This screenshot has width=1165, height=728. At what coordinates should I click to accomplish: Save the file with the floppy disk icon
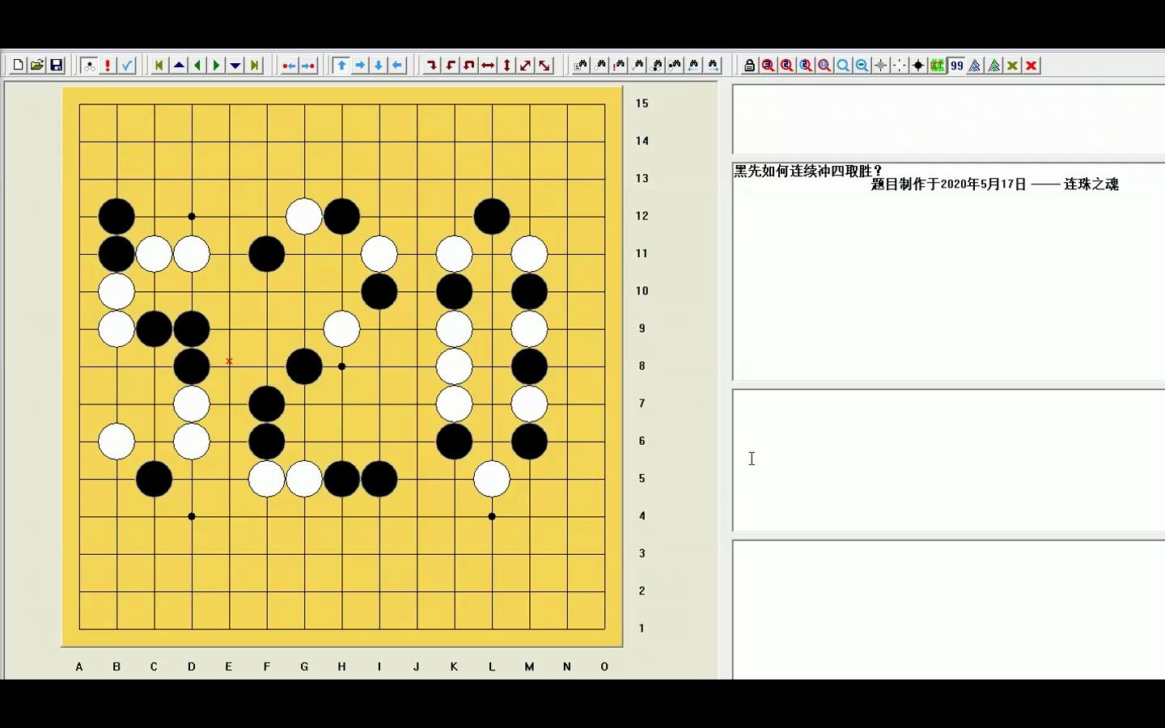(x=57, y=66)
